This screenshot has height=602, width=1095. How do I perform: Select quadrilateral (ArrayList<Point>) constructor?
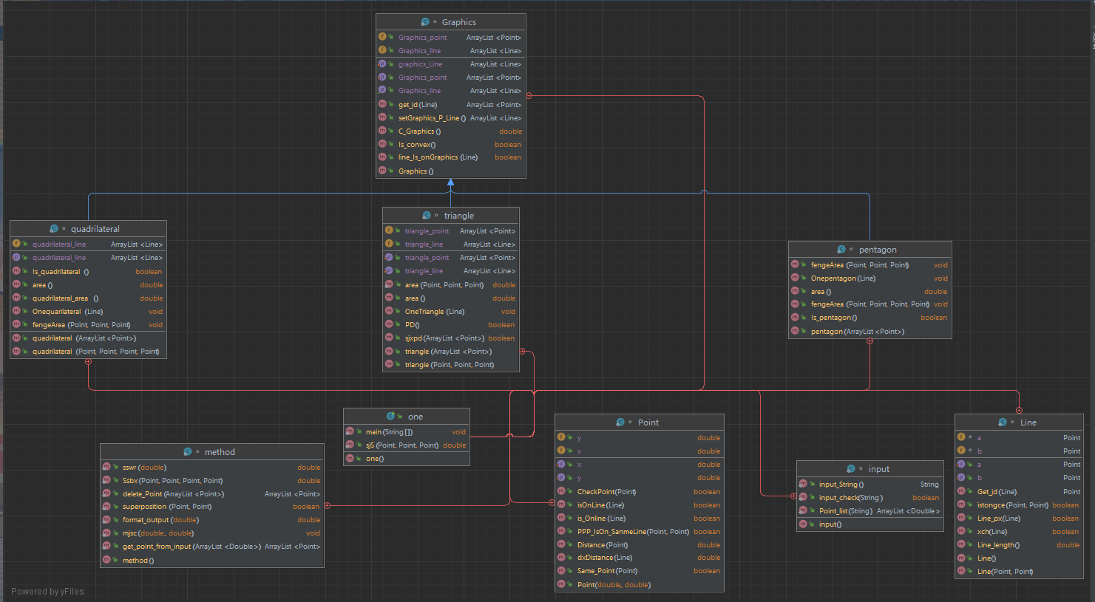(84, 338)
